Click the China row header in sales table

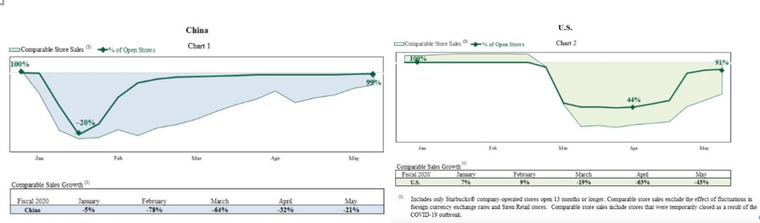pos(33,210)
